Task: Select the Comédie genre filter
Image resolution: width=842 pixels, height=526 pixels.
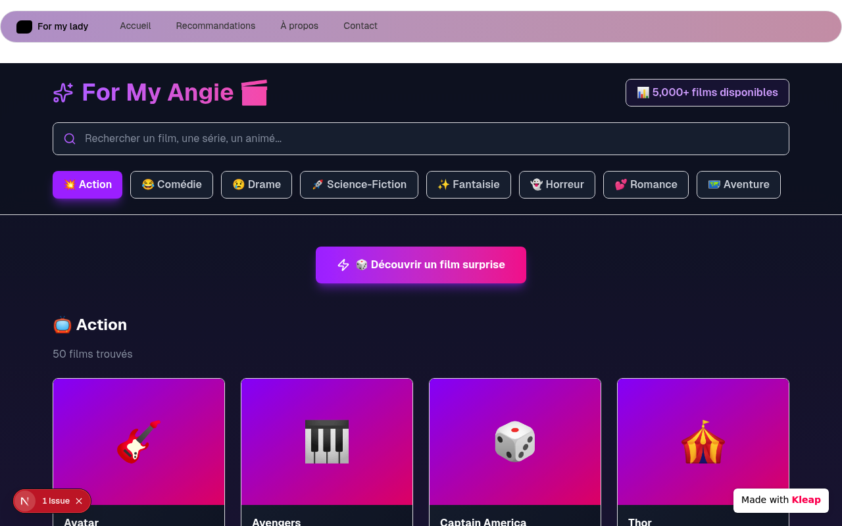Action: pyautogui.click(x=172, y=185)
